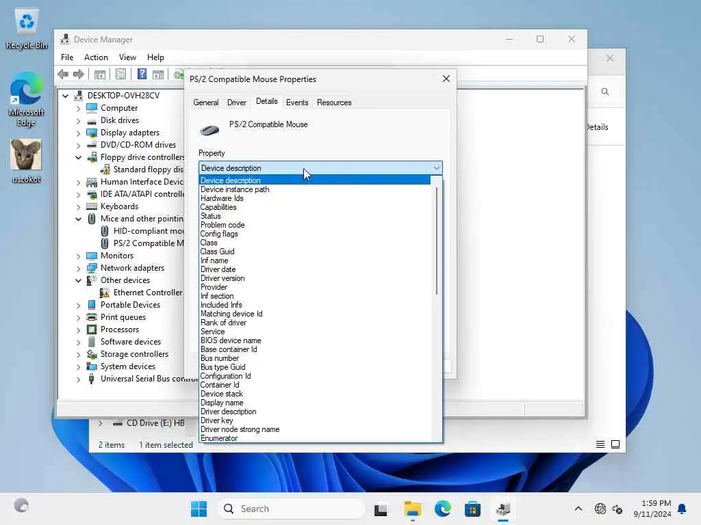This screenshot has width=701, height=525.
Task: Select BIOS device name property
Action: tap(315, 340)
